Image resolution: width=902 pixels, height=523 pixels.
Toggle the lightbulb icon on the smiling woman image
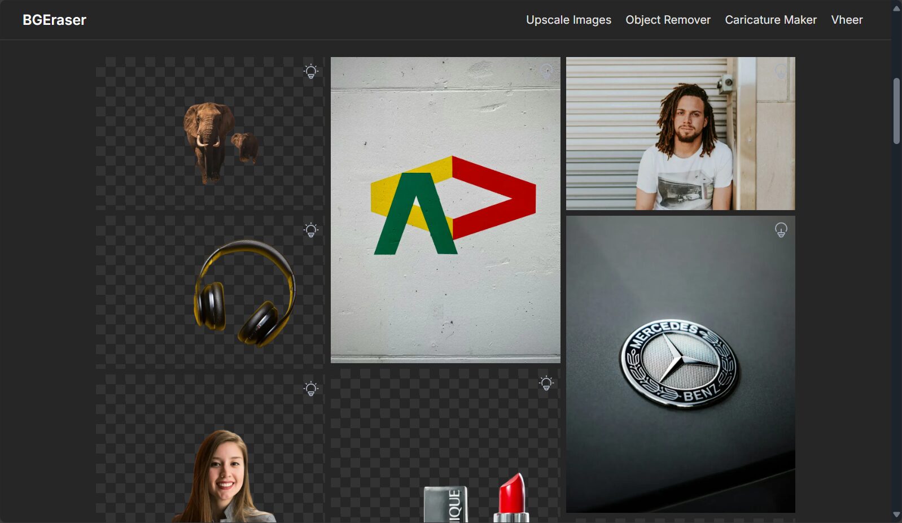[310, 389]
